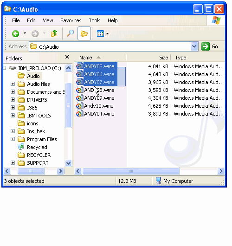Open the Help menu
This screenshot has height=246, width=232.
112,20
